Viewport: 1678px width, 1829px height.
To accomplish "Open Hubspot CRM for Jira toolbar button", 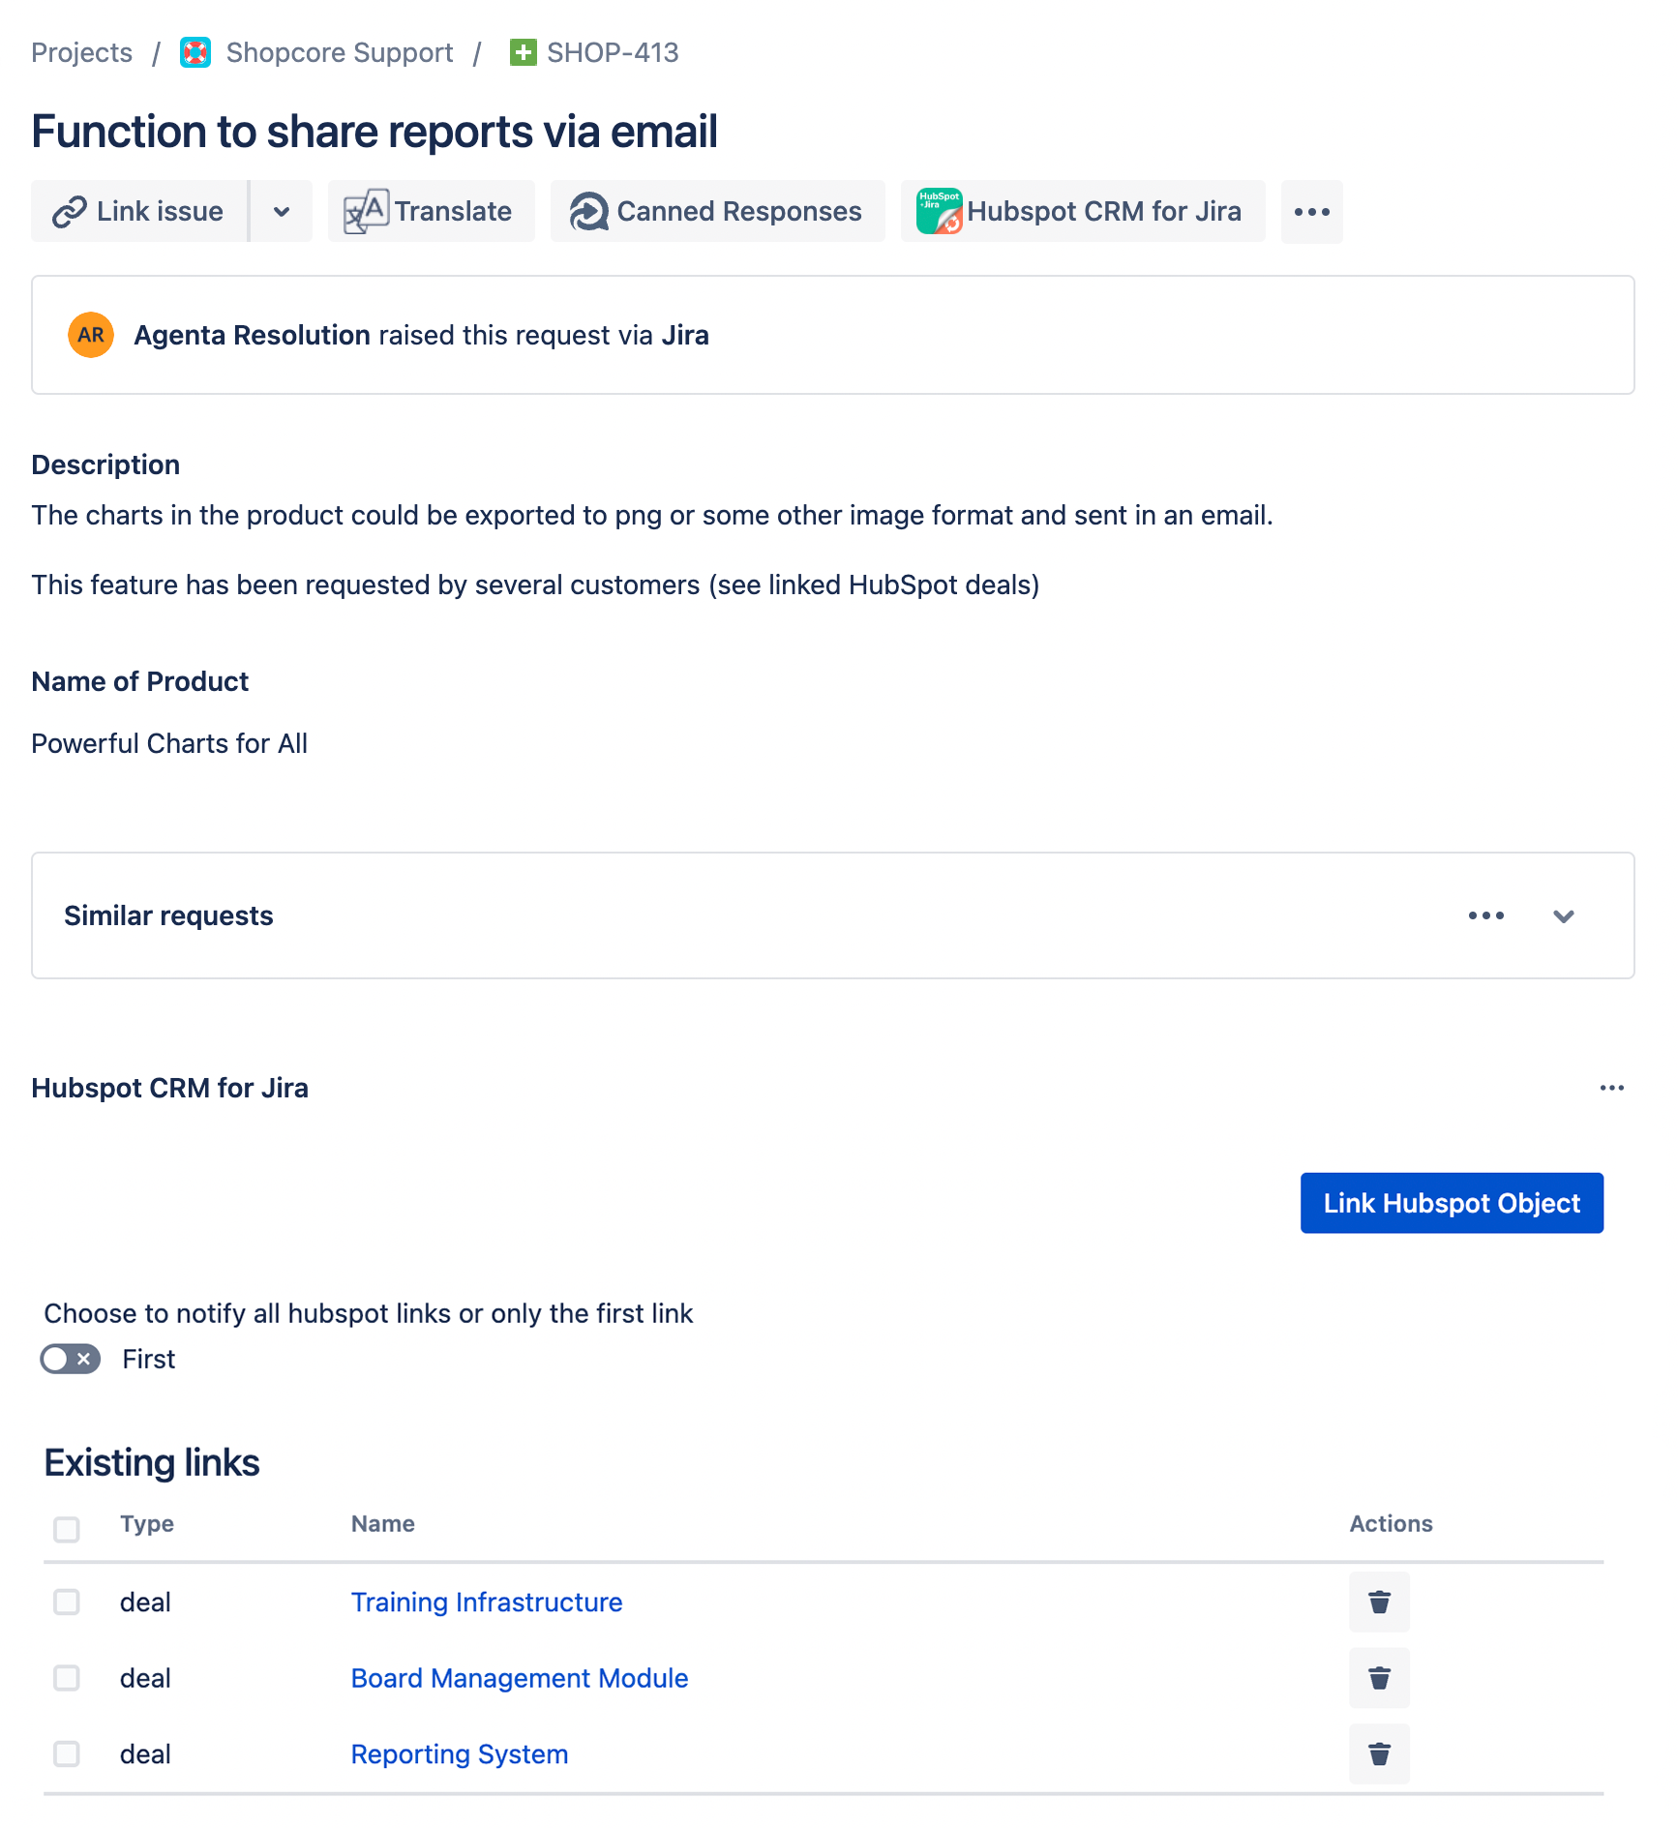I will click(1083, 211).
